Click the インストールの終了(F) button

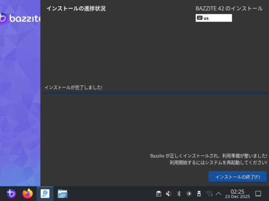[x=238, y=176]
